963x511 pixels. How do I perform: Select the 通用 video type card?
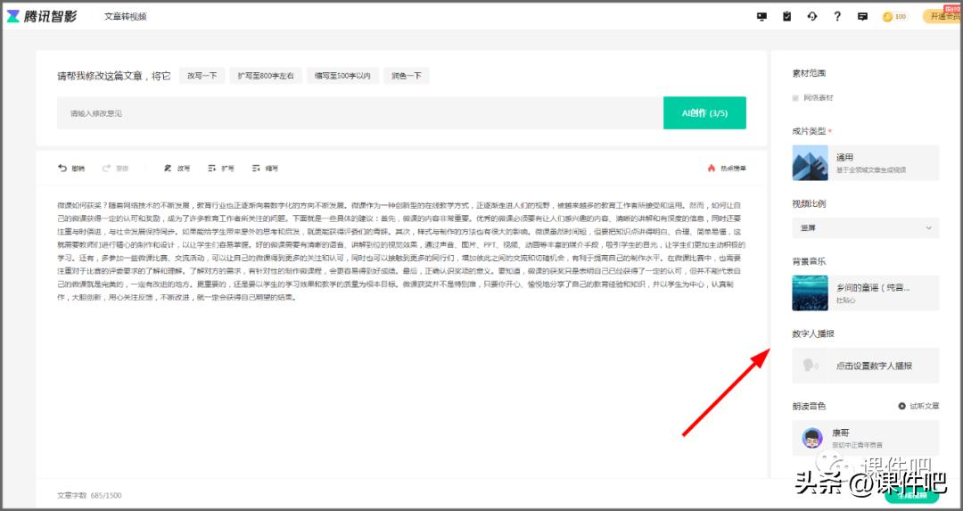click(x=865, y=163)
